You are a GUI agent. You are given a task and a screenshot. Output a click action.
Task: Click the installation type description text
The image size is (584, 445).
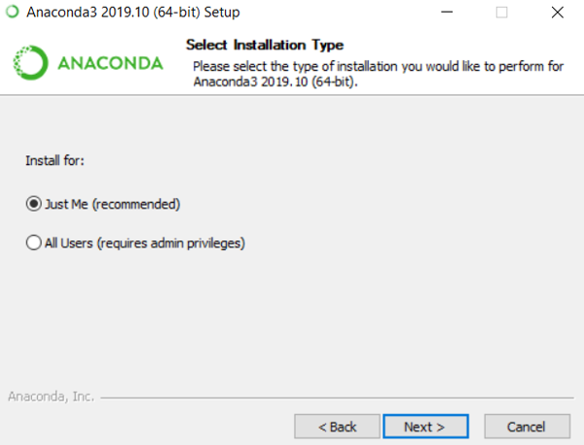click(x=380, y=73)
